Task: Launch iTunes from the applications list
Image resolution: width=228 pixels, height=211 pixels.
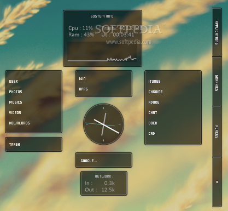Action: pos(154,82)
